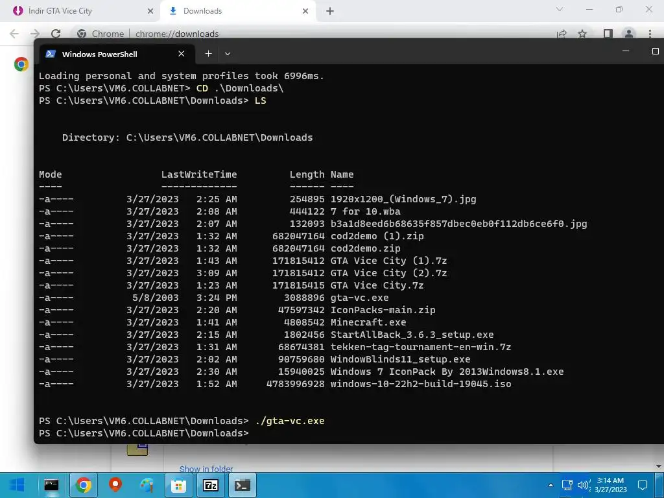Open Chrome from the taskbar
664x498 pixels.
84,485
